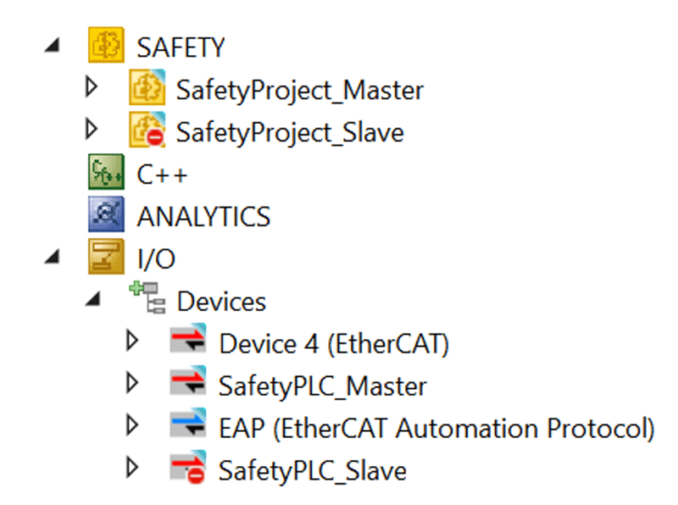Collapse the SAFETY node
Viewport: 678px width, 505px height.
[52, 45]
